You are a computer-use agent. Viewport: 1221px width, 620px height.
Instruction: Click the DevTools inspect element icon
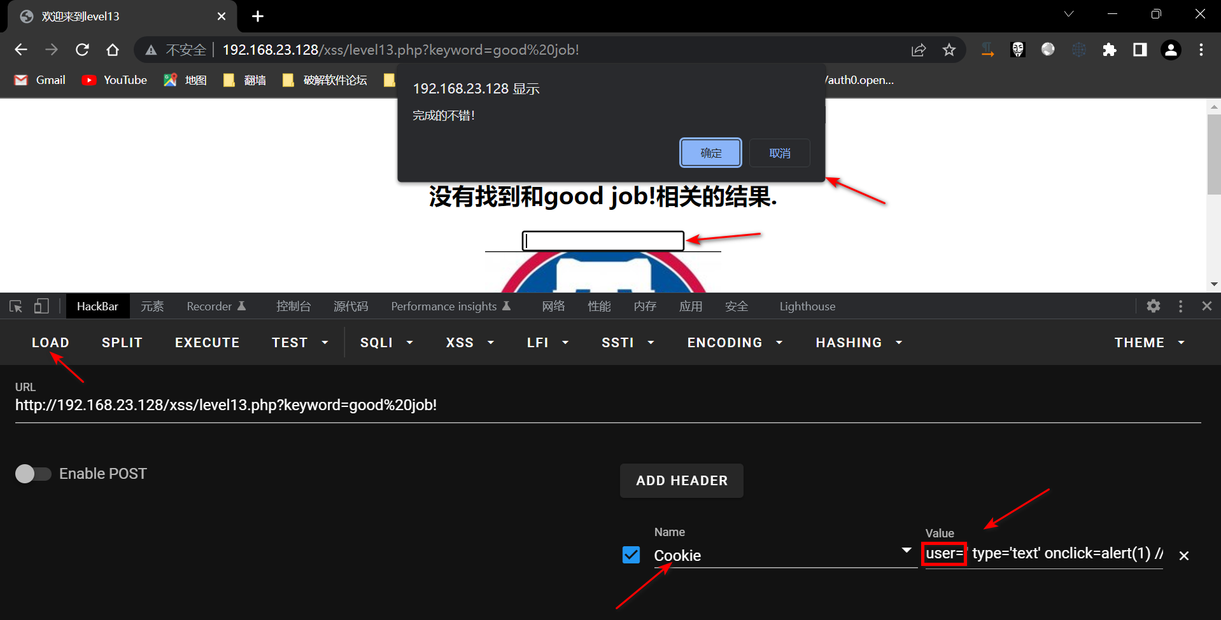16,307
